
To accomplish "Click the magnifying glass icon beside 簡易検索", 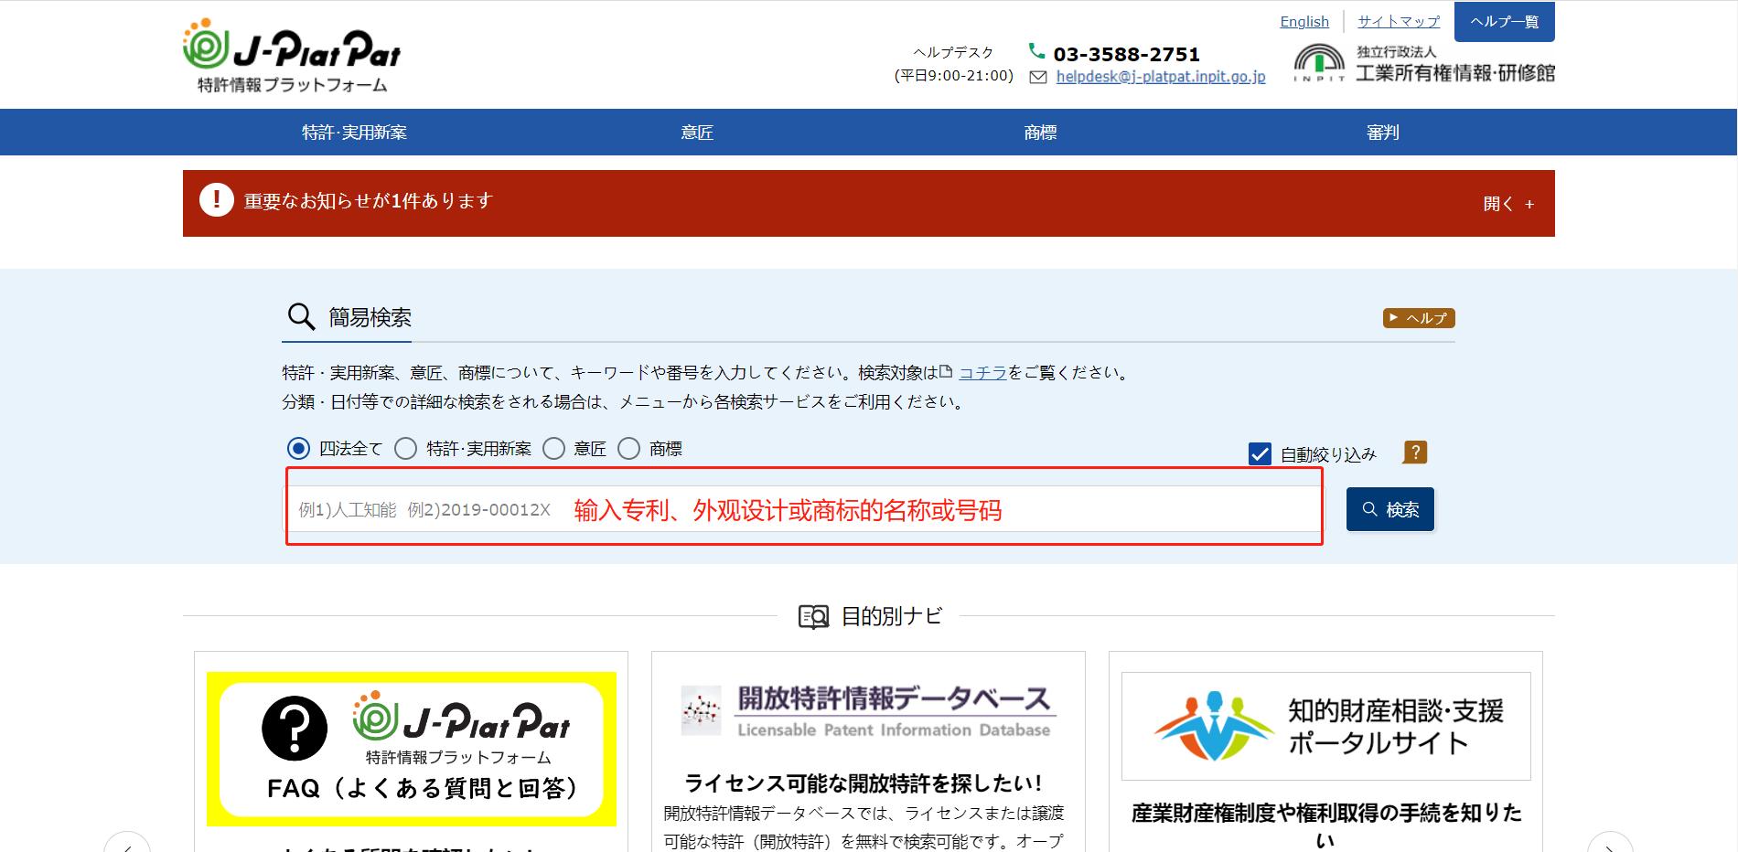I will point(299,315).
